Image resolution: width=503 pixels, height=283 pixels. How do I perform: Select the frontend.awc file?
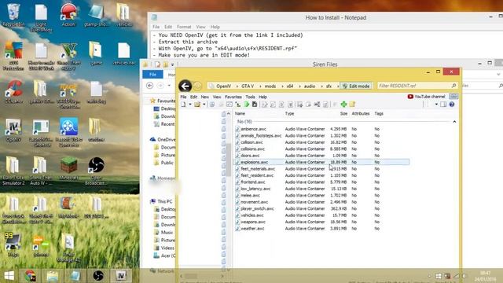coord(253,182)
